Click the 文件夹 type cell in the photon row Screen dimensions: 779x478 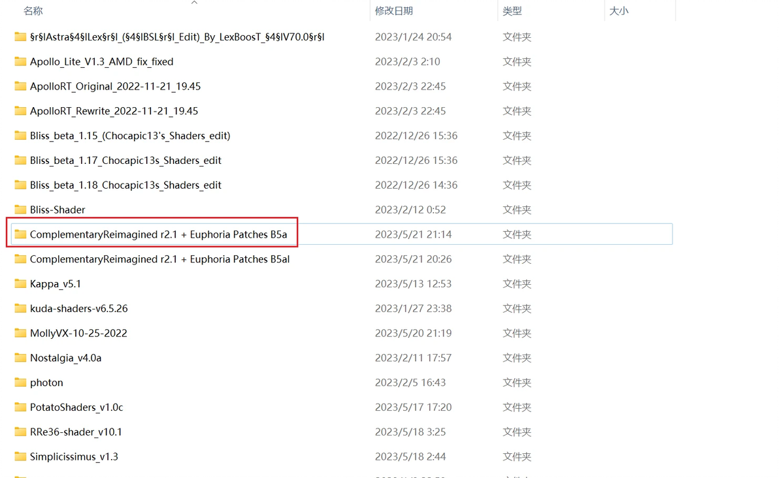point(517,383)
